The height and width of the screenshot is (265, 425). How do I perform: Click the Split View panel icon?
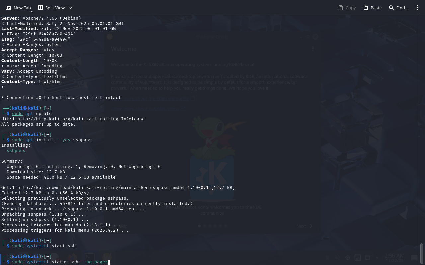(41, 8)
